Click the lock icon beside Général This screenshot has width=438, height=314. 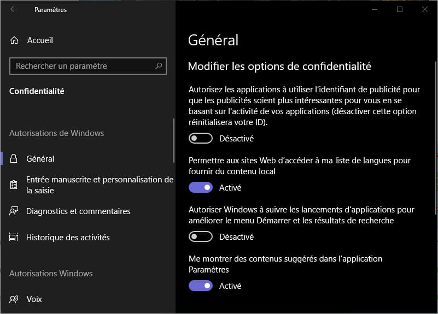[14, 159]
